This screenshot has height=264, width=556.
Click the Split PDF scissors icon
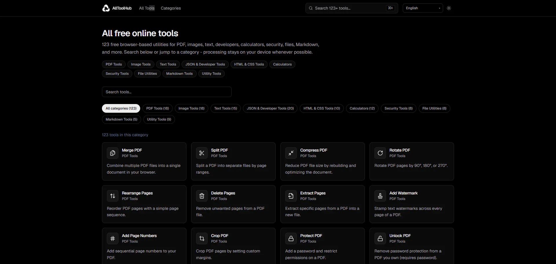(x=202, y=153)
